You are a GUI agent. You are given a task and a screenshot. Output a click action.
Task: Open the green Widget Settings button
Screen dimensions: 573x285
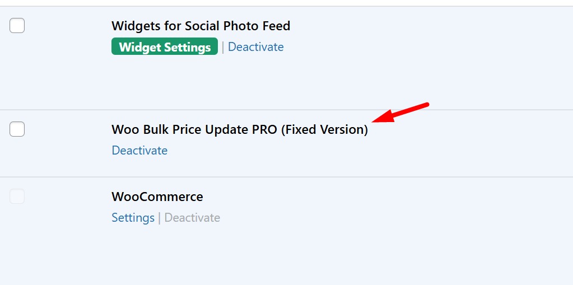(165, 47)
